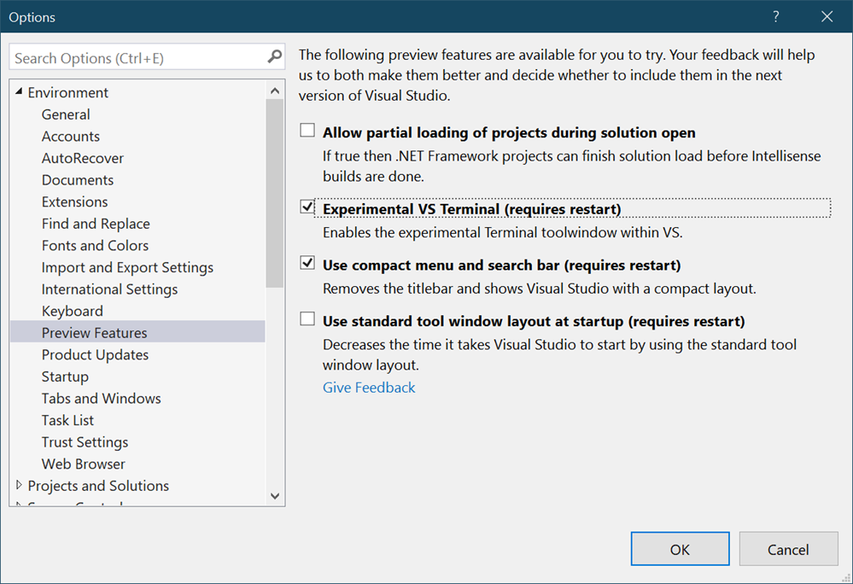
Task: Click 'Allow partial loading of projects' label
Action: coord(509,132)
